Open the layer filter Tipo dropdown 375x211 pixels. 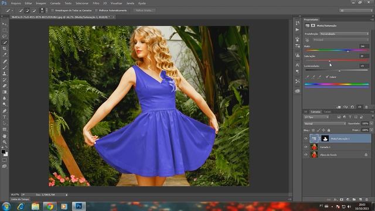click(x=316, y=117)
